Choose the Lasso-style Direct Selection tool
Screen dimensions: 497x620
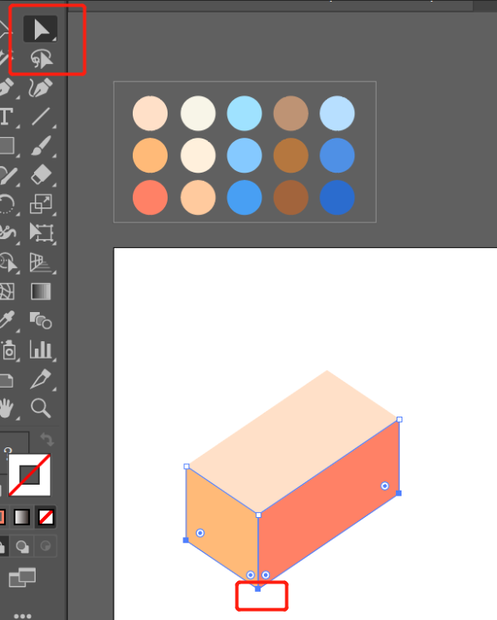tap(41, 59)
